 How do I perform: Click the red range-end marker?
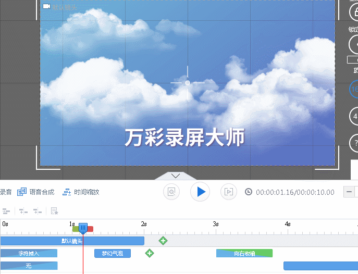point(91,229)
